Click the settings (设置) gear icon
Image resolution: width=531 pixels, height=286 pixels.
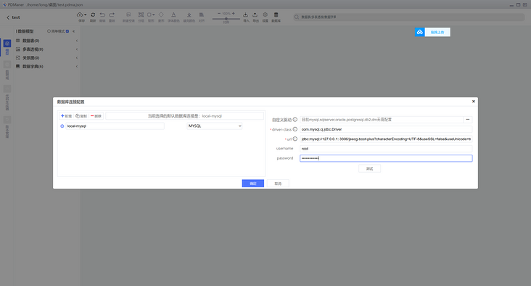click(265, 15)
